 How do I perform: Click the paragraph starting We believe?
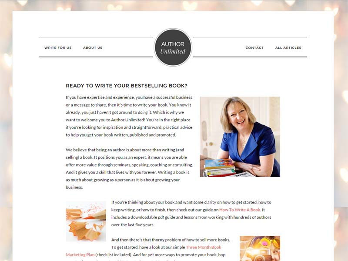click(x=129, y=168)
